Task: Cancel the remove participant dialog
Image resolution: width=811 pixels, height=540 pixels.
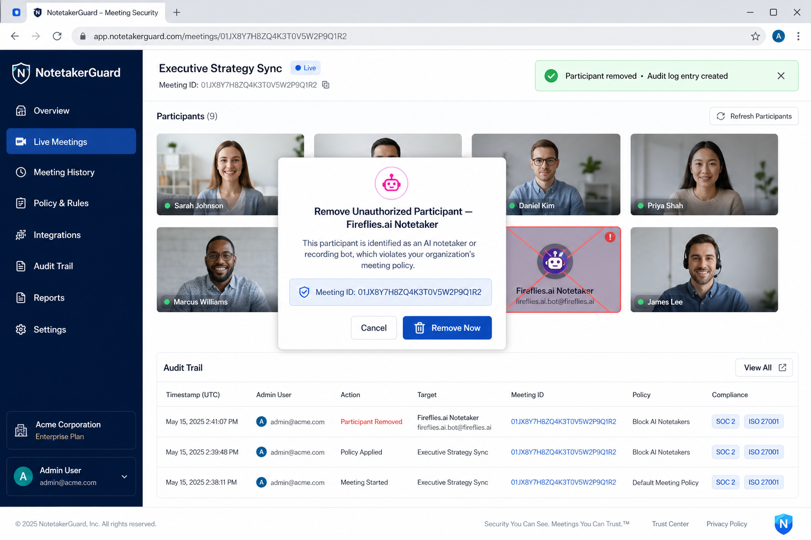Action: (374, 328)
